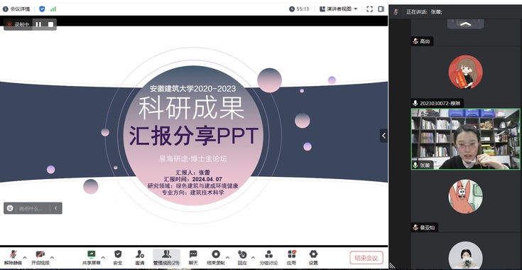This screenshot has width=522, height=270.
Task: Open the Security (安全) shield icon
Action: (x=118, y=258)
